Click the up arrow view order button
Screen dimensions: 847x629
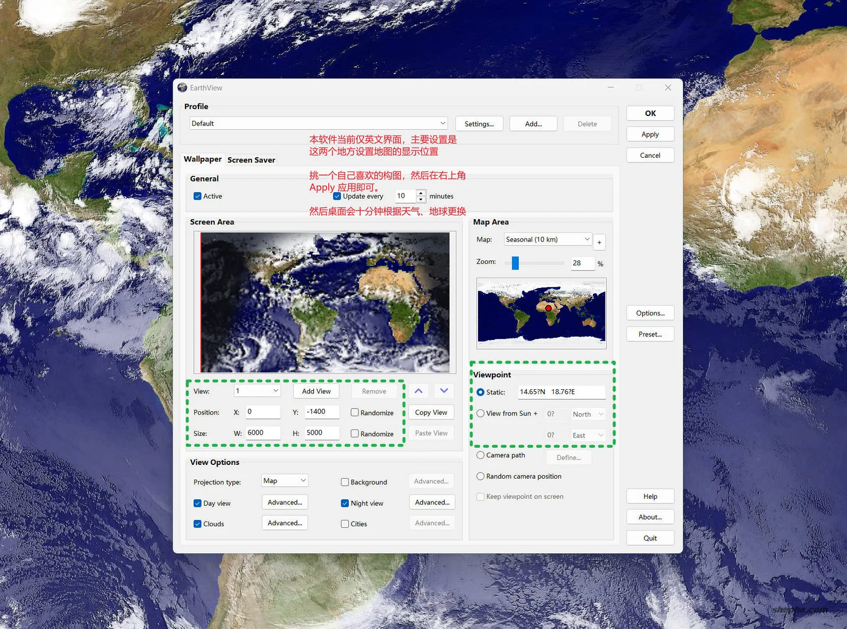(x=418, y=391)
